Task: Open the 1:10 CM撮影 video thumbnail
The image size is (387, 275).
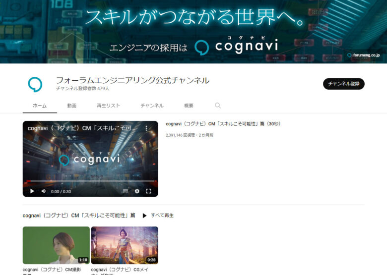Action: 56,245
